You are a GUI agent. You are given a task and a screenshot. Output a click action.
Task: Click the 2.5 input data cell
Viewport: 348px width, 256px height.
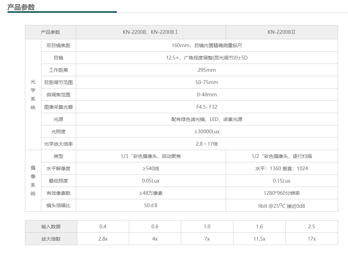(x=311, y=227)
